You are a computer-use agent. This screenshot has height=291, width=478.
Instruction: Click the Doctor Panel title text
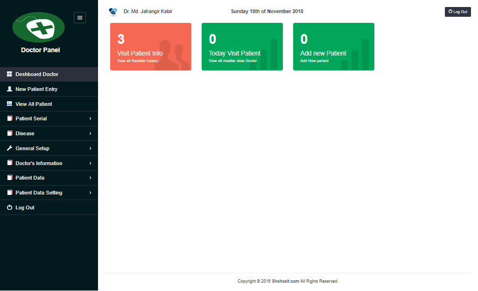tap(41, 50)
